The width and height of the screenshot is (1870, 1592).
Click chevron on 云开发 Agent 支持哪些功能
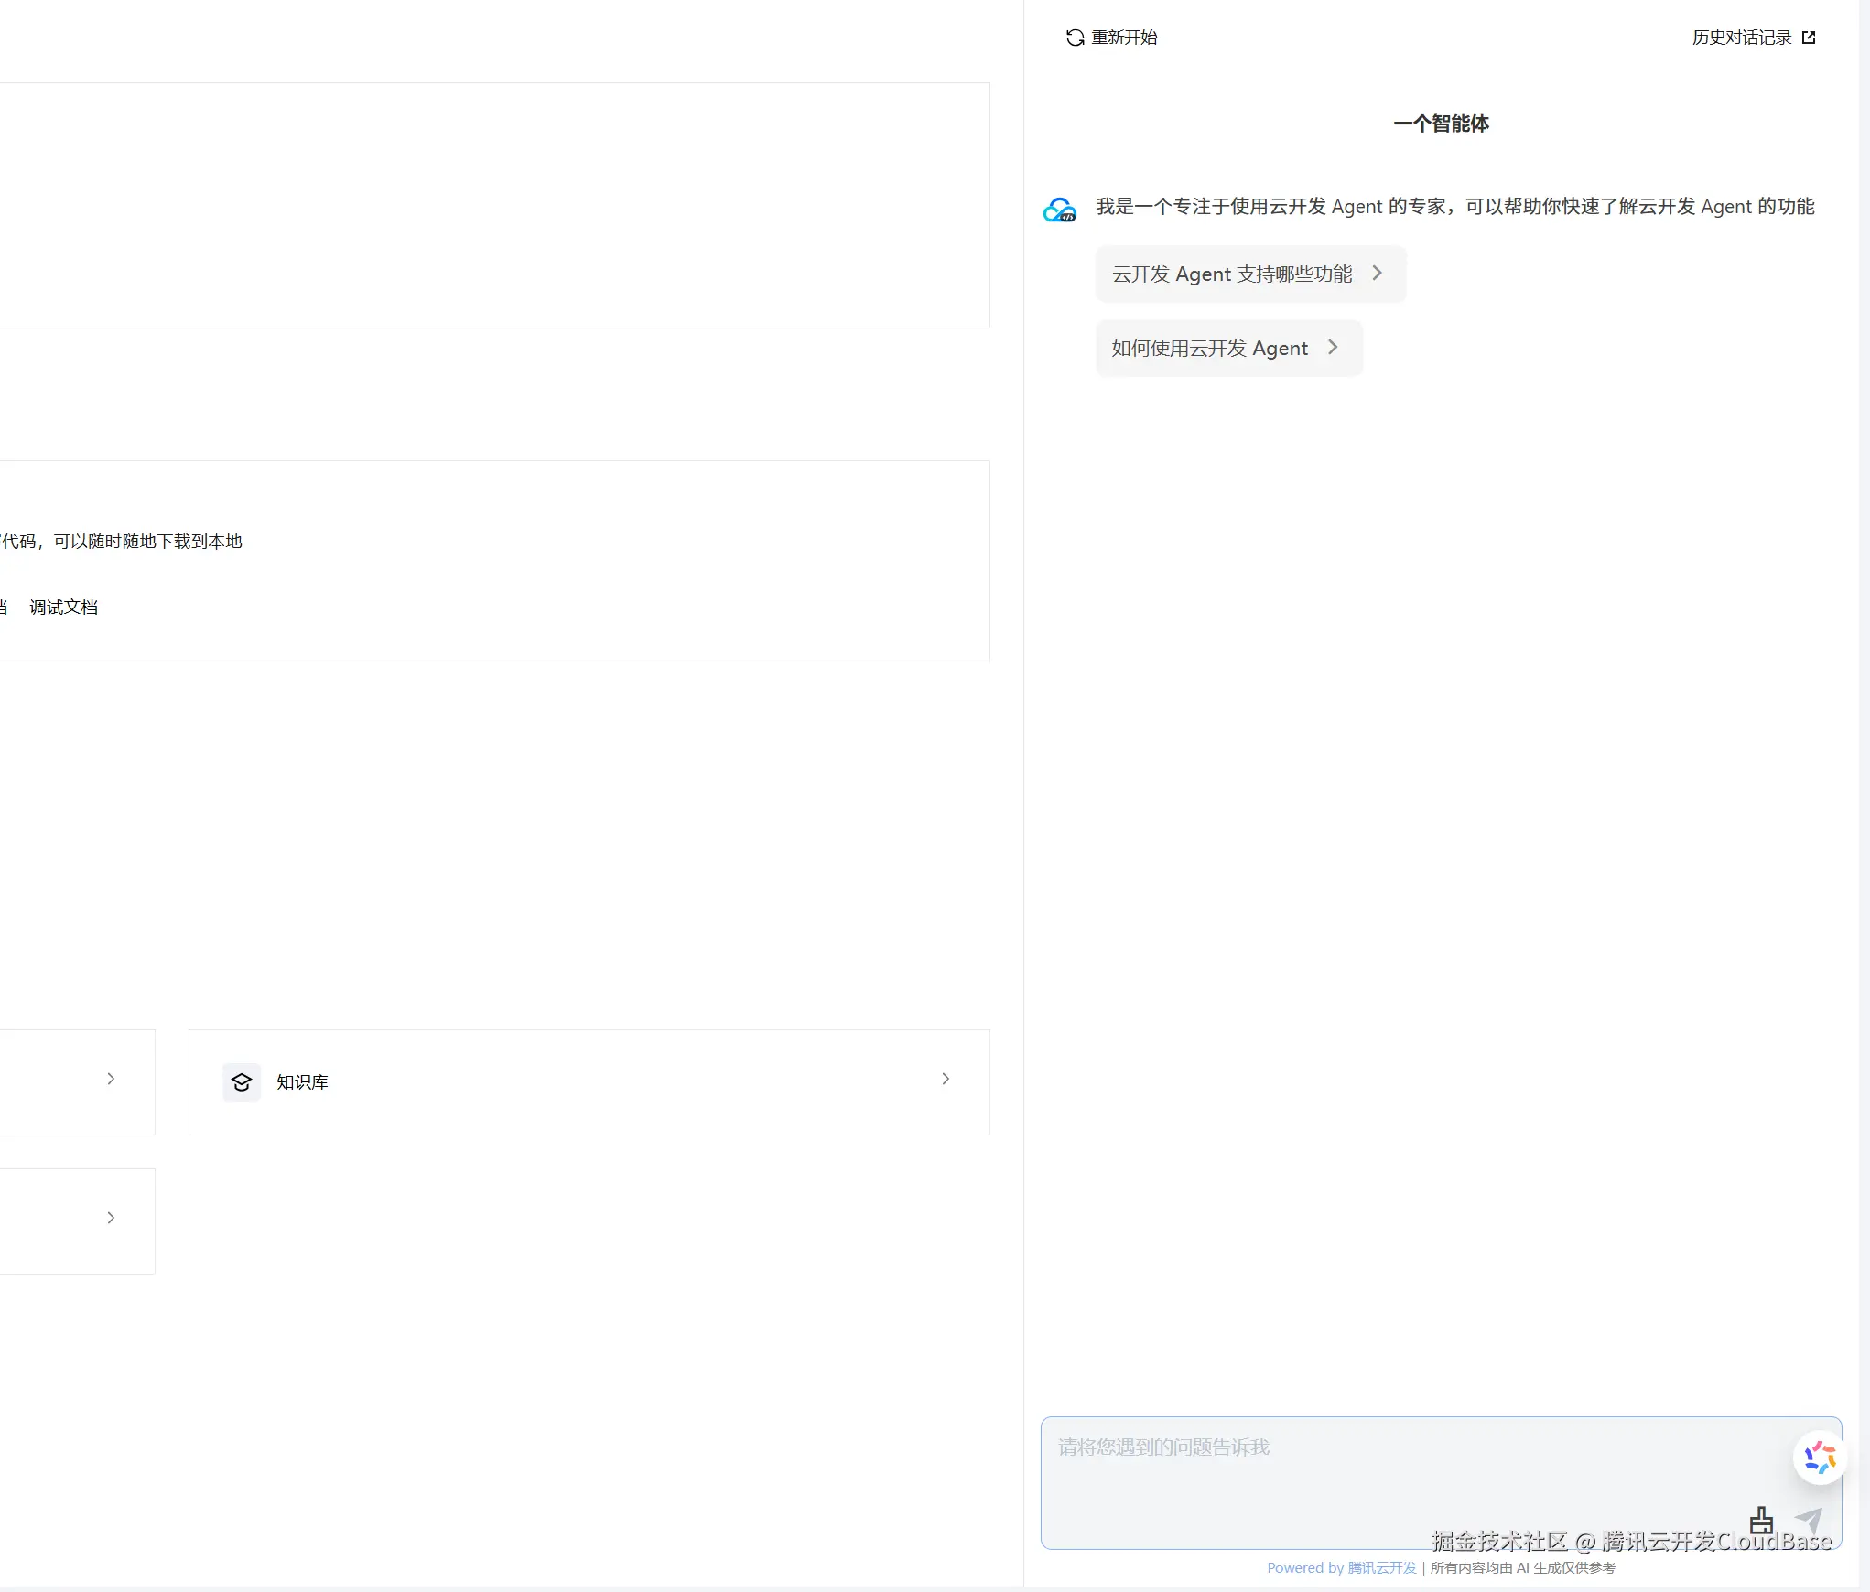point(1378,274)
